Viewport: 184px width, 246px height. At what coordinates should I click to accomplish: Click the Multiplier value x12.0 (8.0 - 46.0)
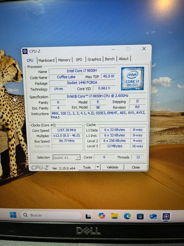click(67, 136)
